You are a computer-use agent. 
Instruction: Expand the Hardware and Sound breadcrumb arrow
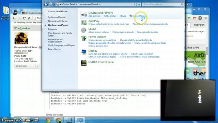point(100,4)
